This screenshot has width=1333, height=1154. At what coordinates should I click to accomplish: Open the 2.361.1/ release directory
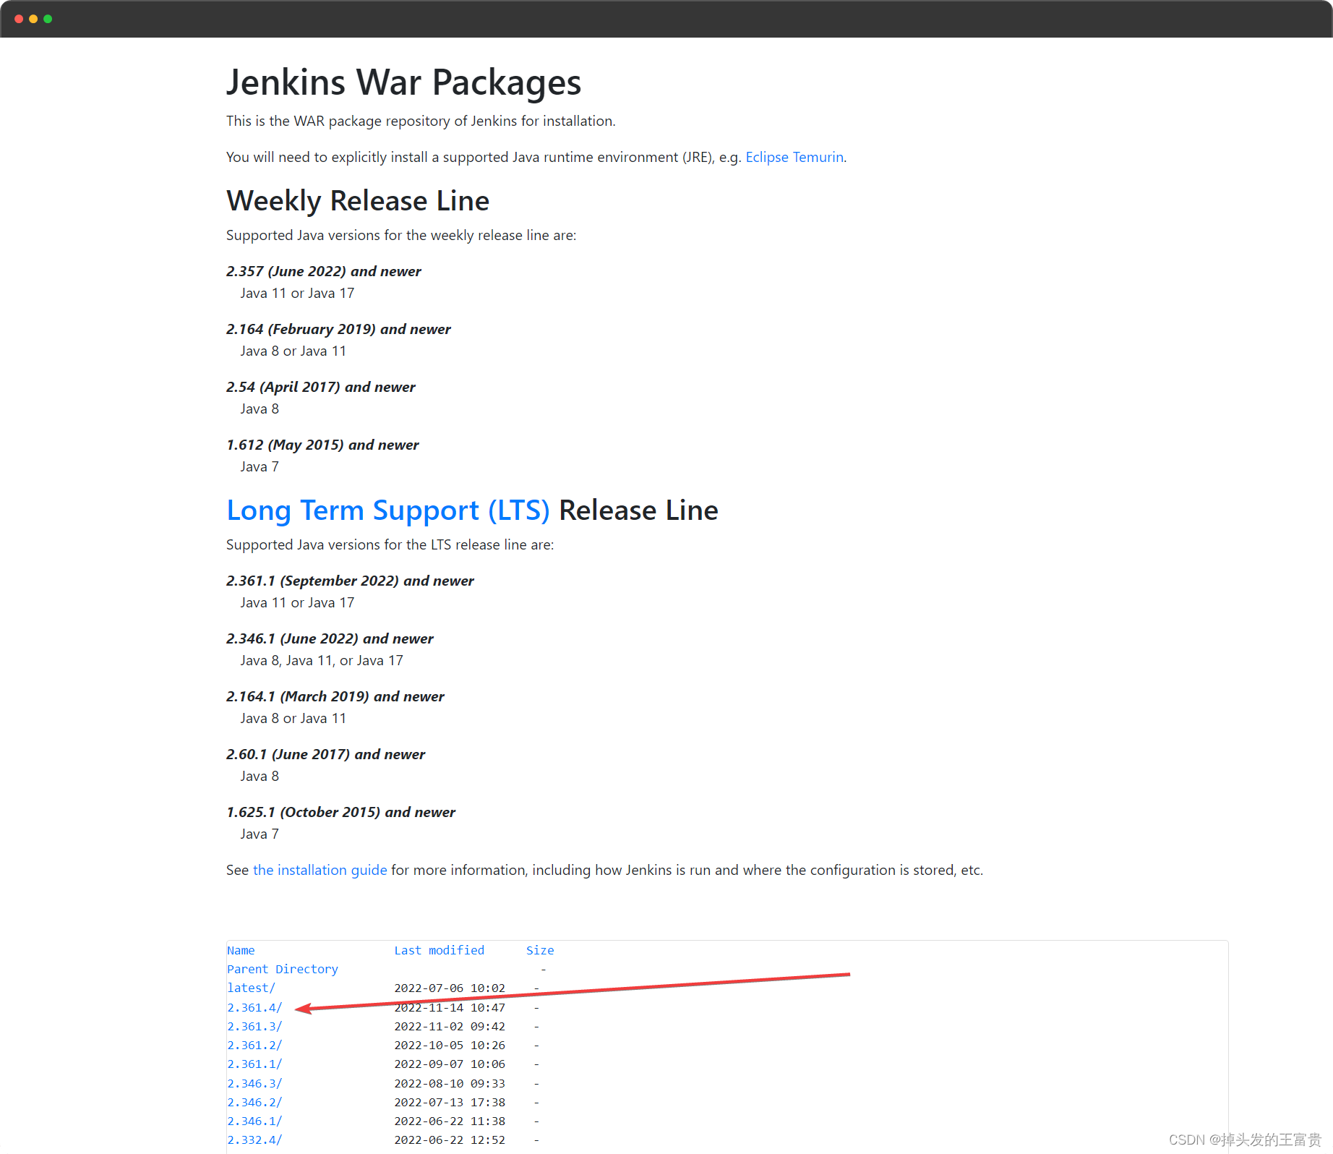point(254,1063)
